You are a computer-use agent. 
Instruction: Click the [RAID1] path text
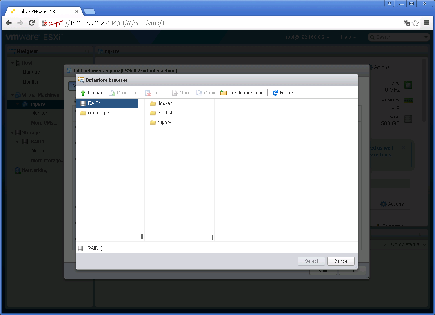[x=94, y=248]
